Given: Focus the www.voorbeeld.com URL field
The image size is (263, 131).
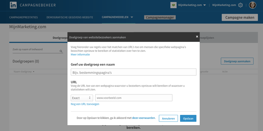Looking at the screenshot, I should [x=134, y=98].
